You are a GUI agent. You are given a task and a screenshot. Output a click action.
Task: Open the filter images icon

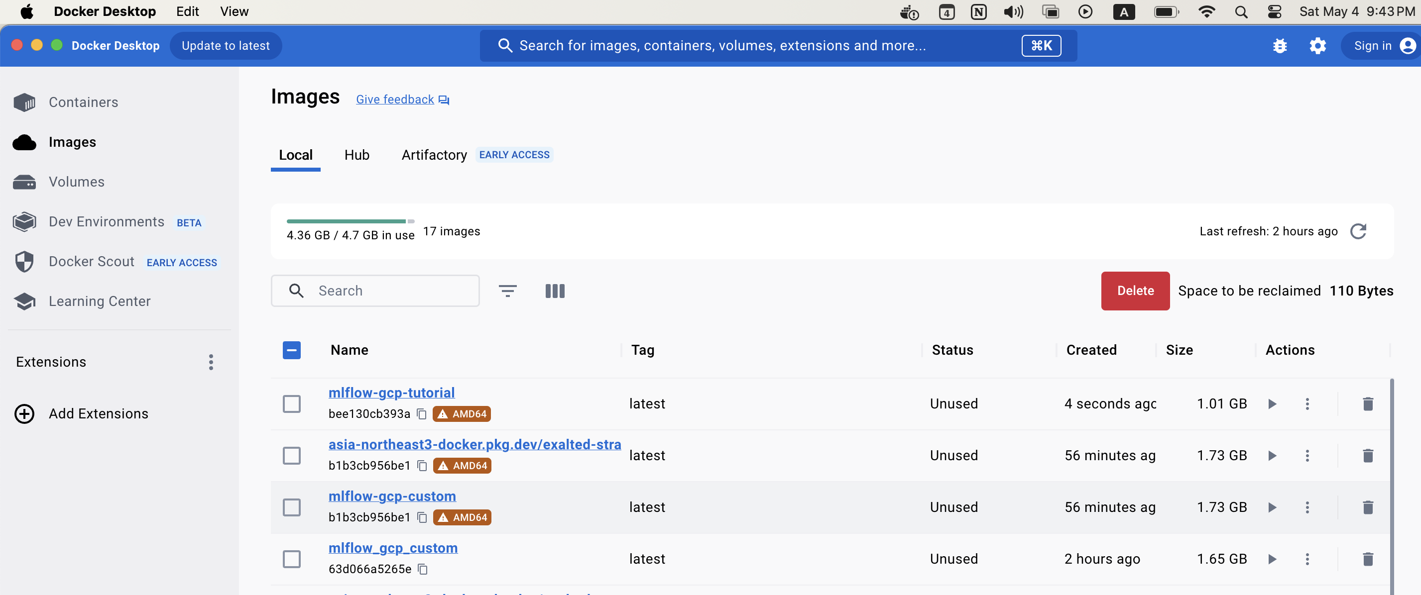[507, 291]
